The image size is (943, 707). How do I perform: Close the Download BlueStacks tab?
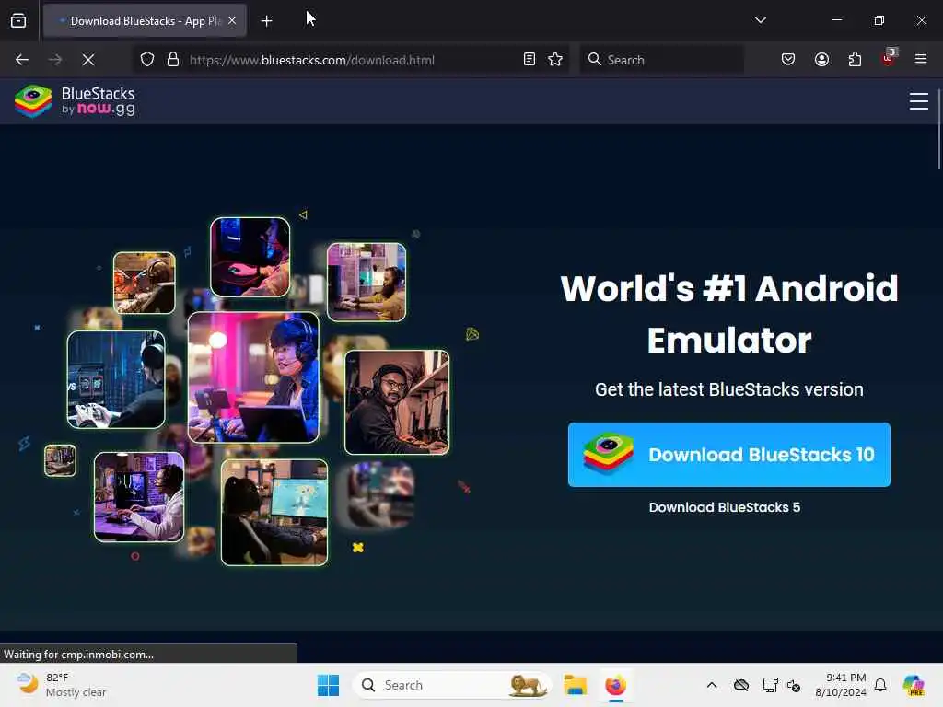(232, 21)
